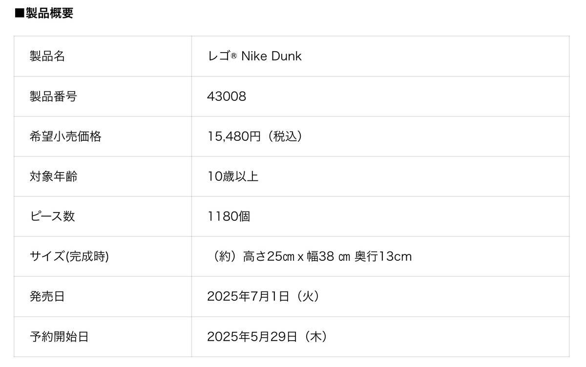Viewport: 586px width, 367px height.
Task: Click the product number 43008
Action: 227,97
